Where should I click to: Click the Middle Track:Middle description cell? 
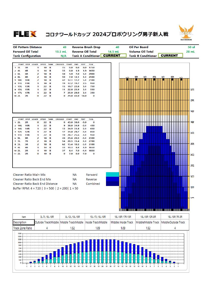[72, 222]
